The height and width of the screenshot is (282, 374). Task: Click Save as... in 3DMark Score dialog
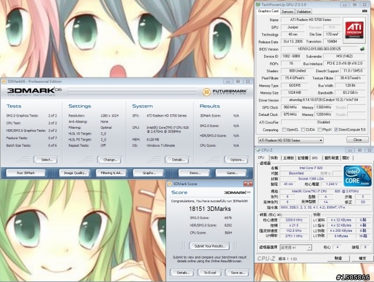coord(237,273)
